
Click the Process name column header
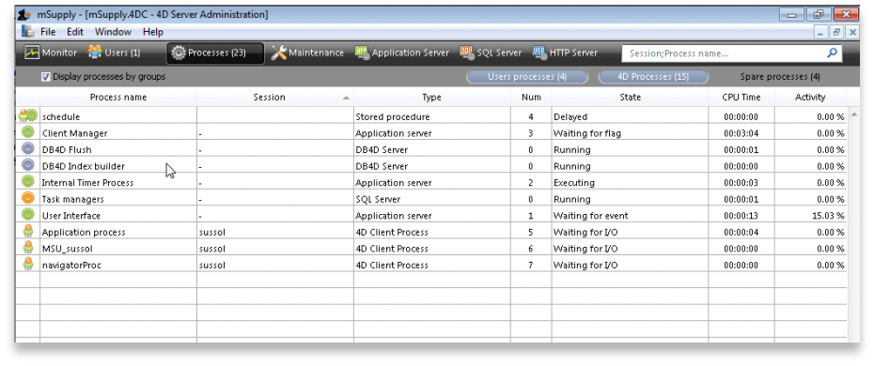118,98
